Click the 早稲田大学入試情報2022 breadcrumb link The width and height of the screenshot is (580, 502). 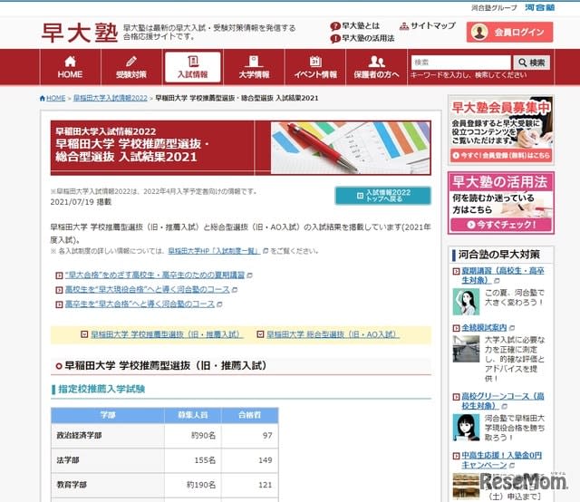pos(111,98)
